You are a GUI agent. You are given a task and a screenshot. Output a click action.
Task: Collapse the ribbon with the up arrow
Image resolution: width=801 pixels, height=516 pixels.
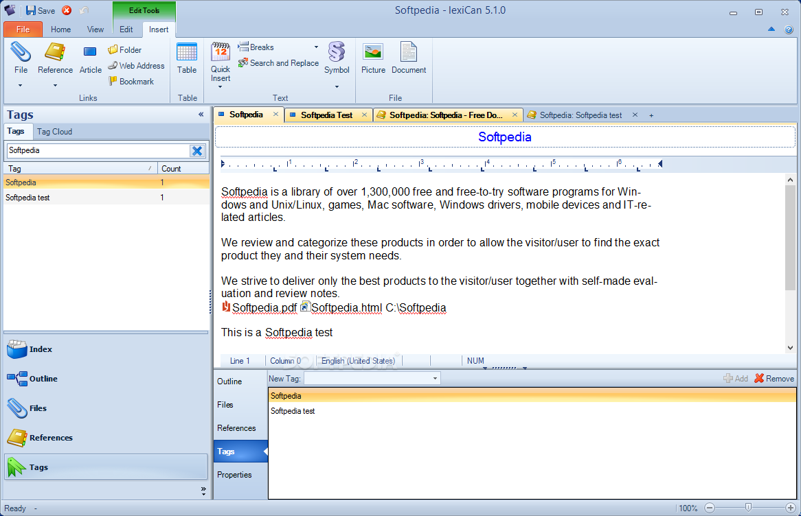click(x=771, y=29)
